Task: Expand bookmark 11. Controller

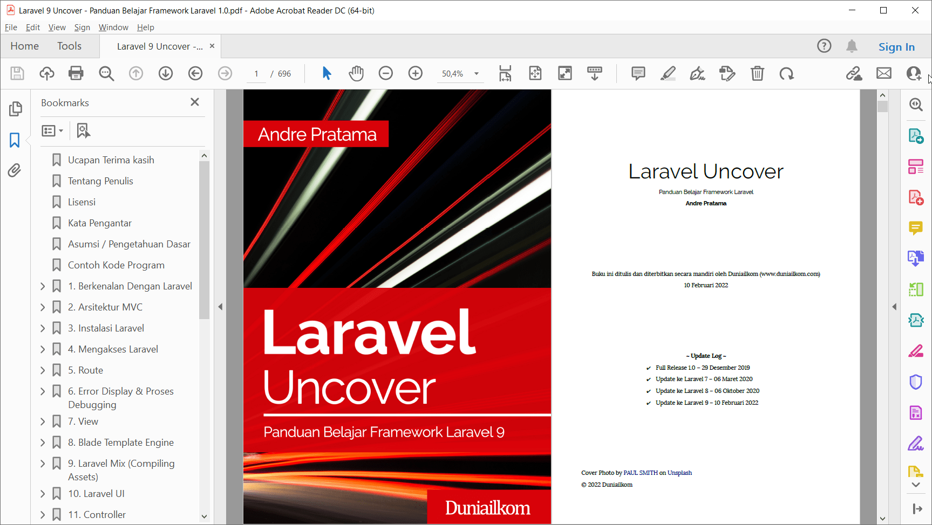Action: click(43, 515)
